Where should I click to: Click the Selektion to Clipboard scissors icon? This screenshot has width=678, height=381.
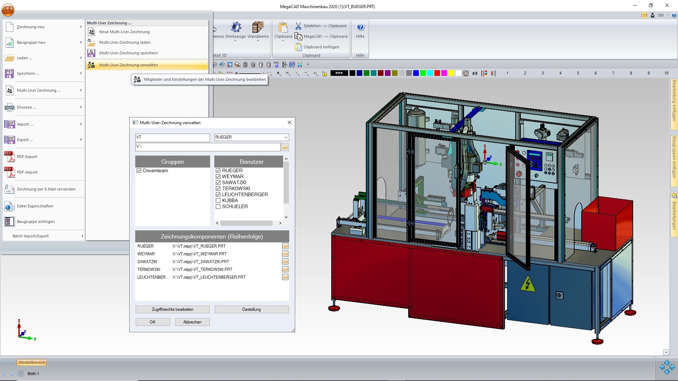click(x=298, y=26)
